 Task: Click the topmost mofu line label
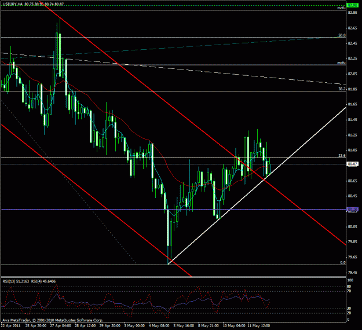click(x=341, y=8)
